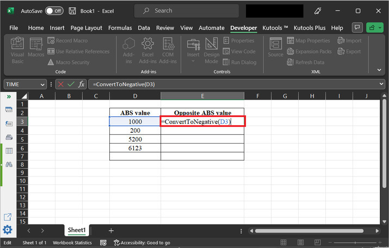Image resolution: width=389 pixels, height=248 pixels.
Task: Open the Automate tab
Action: click(x=212, y=28)
